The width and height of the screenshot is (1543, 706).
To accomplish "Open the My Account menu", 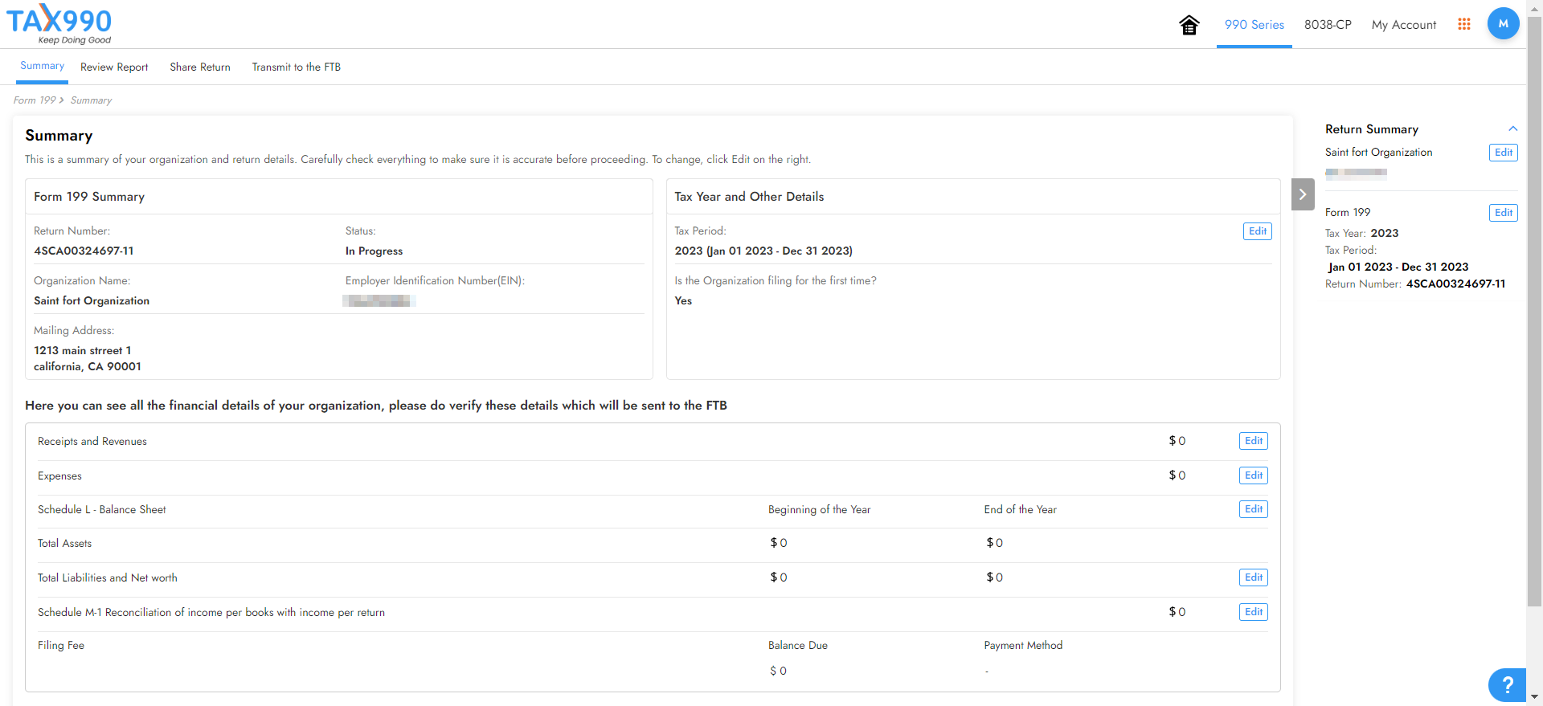I will coord(1404,25).
